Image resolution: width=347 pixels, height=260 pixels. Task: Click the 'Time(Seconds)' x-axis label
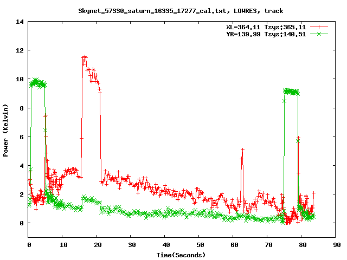point(181,255)
